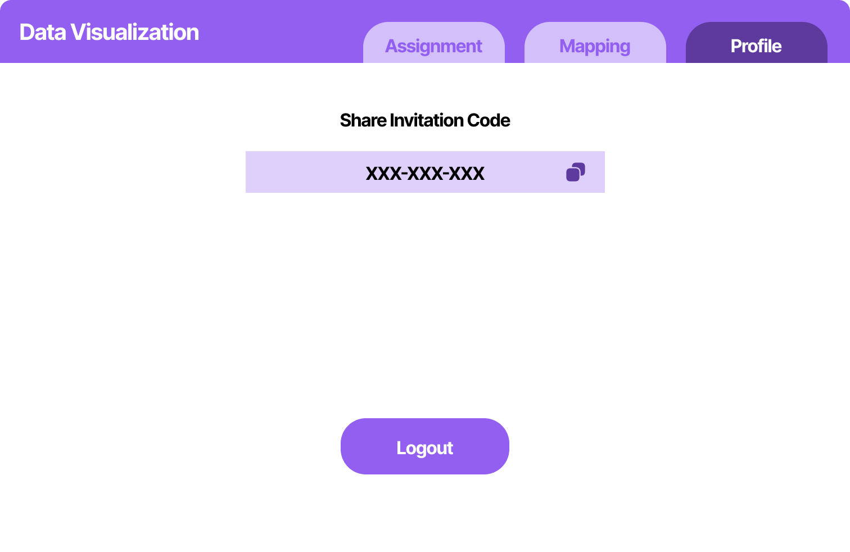Image resolution: width=850 pixels, height=552 pixels.
Task: Log out of the application
Action: point(424,446)
